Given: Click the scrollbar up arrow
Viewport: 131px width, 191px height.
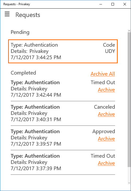Looking at the screenshot, I should 129,31.
